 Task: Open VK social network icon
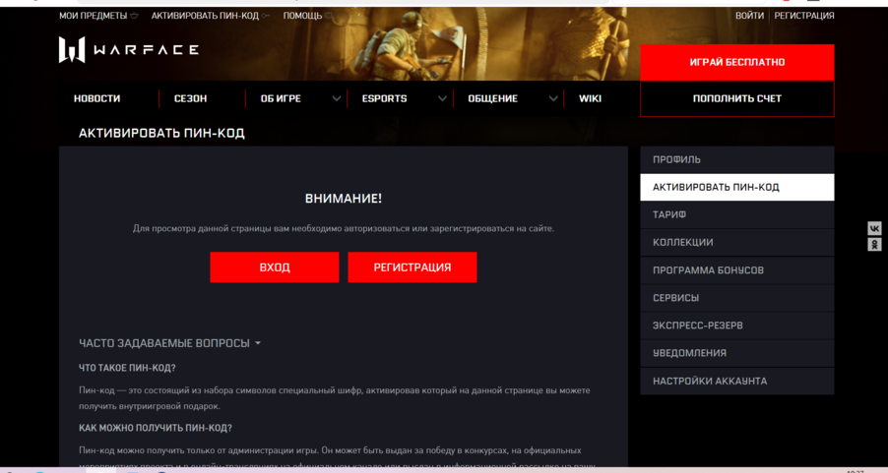[x=874, y=228]
